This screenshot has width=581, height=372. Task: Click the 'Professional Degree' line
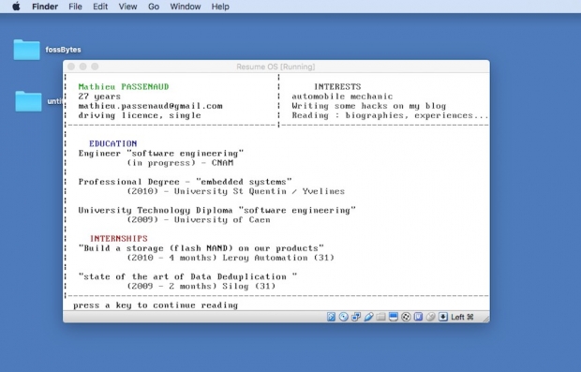pos(185,182)
